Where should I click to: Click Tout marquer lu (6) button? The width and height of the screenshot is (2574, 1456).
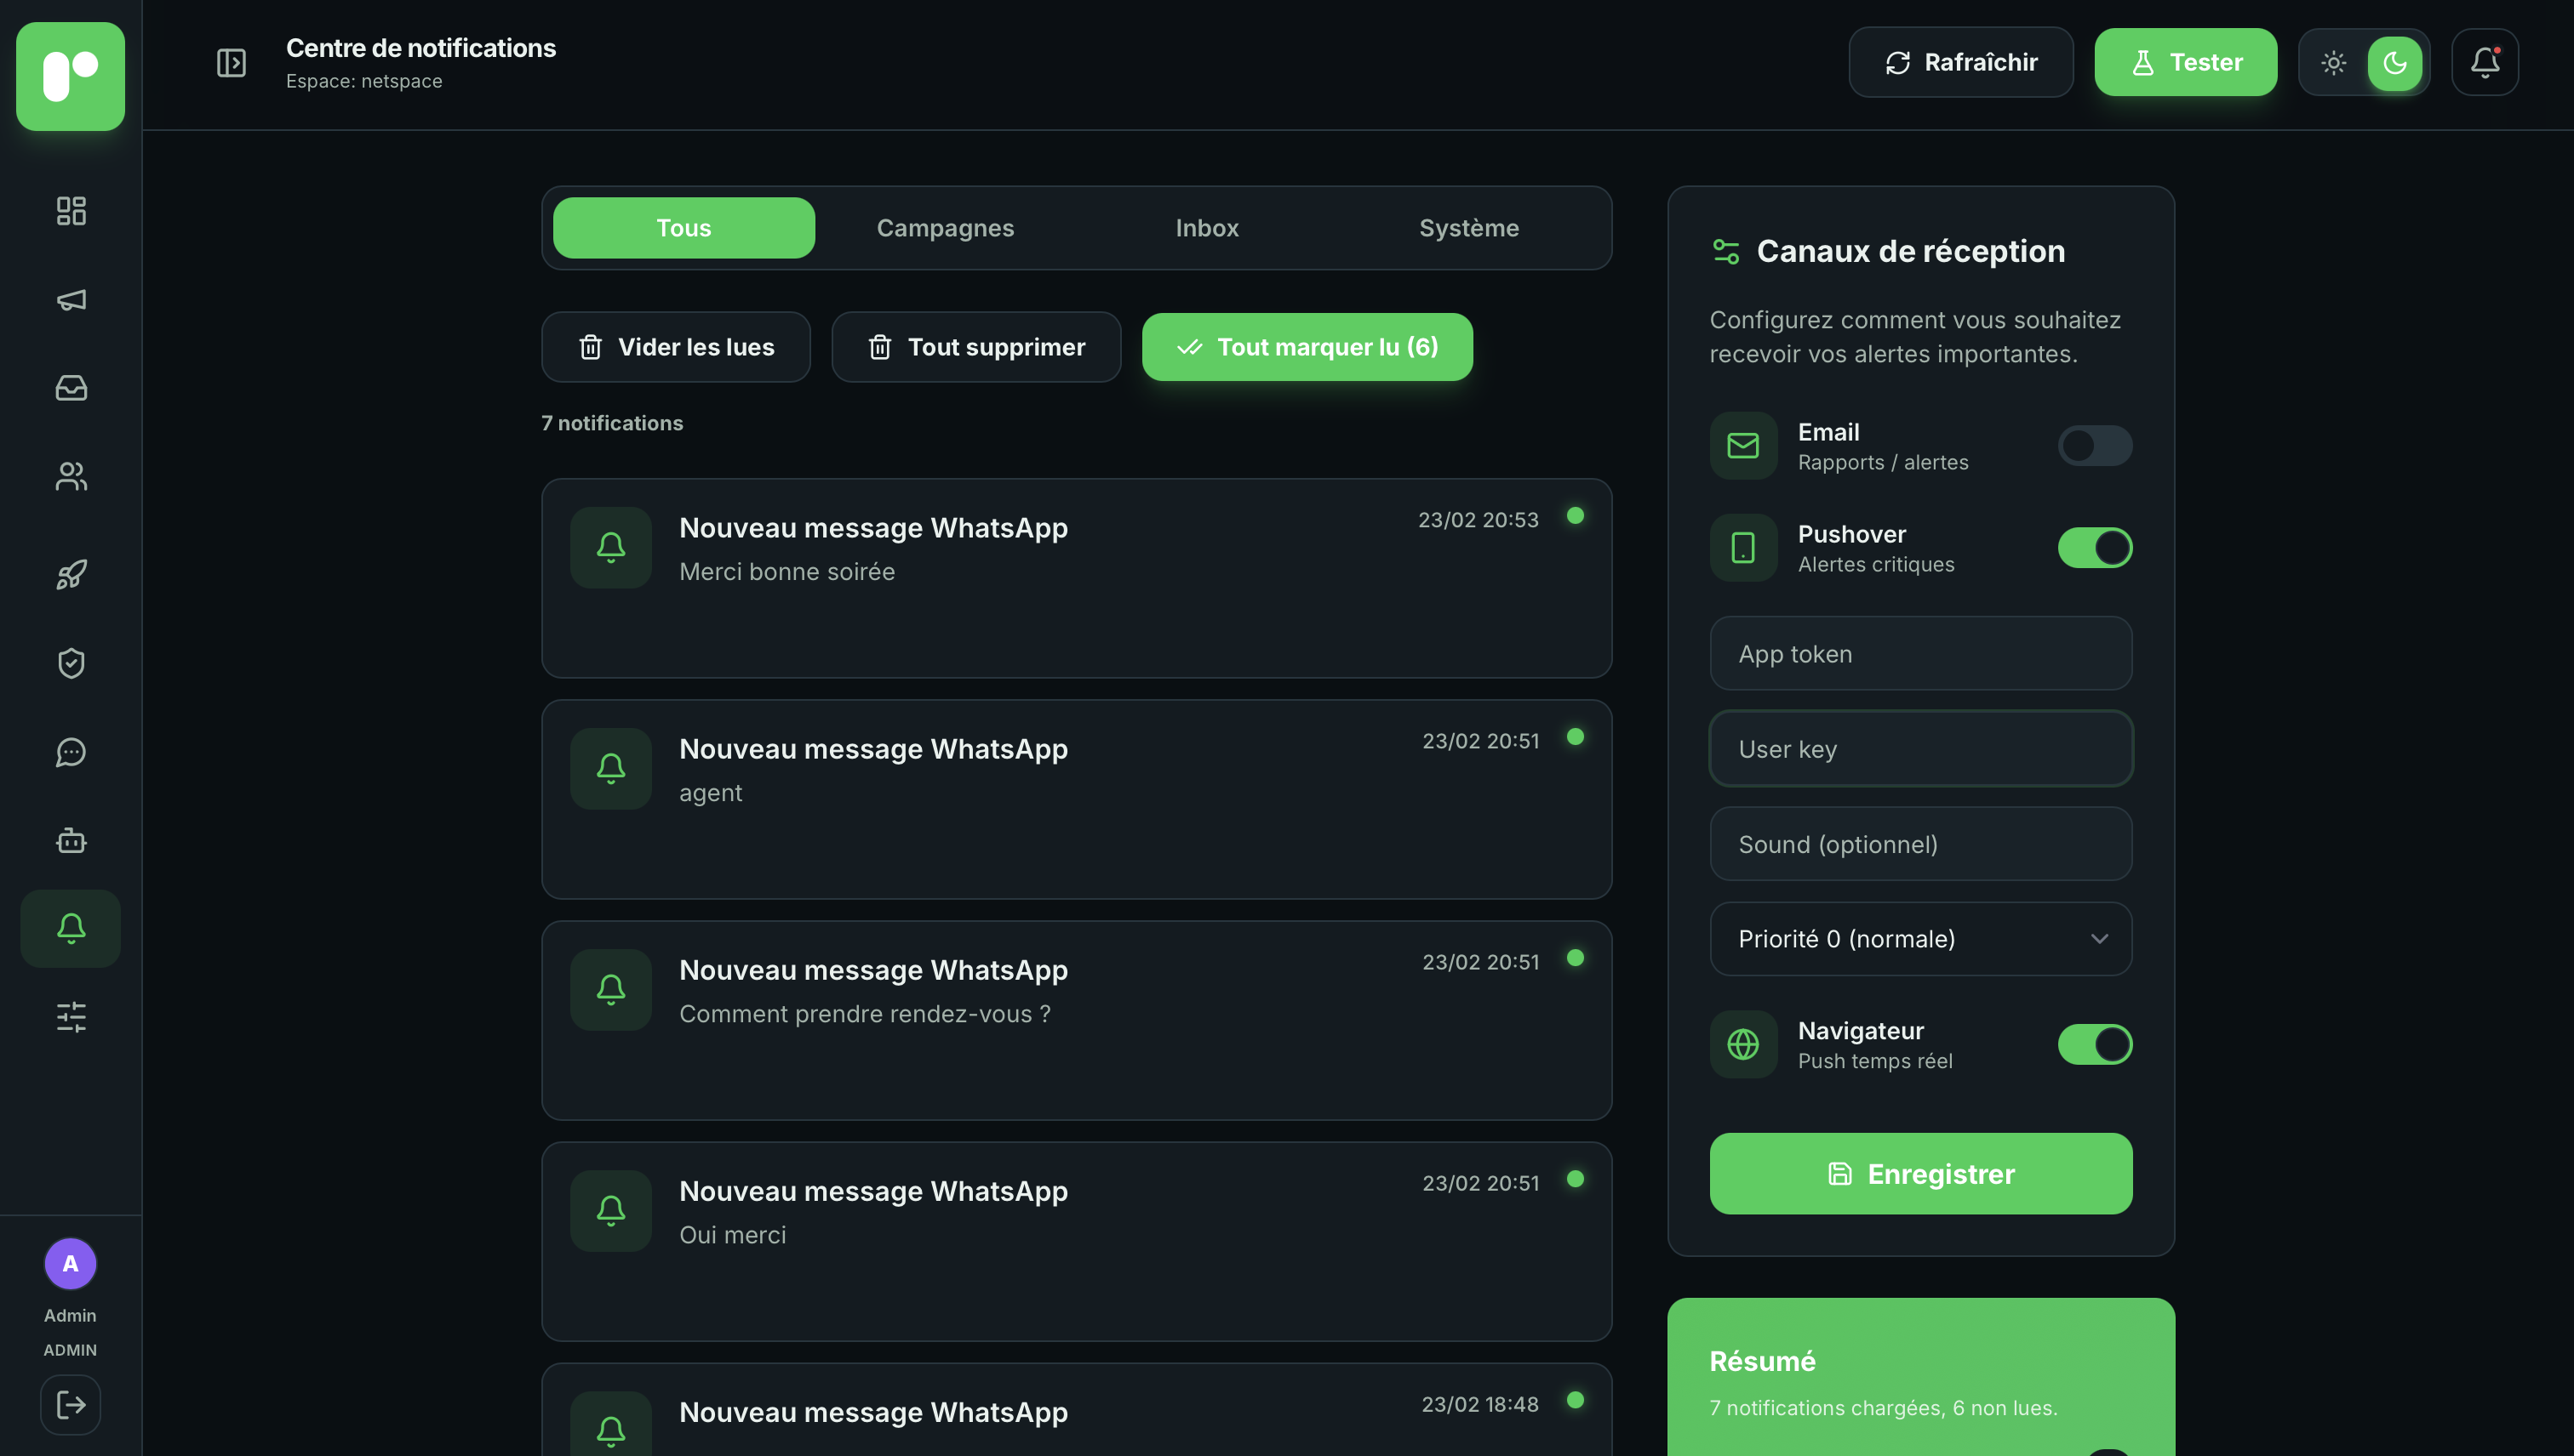click(x=1307, y=347)
